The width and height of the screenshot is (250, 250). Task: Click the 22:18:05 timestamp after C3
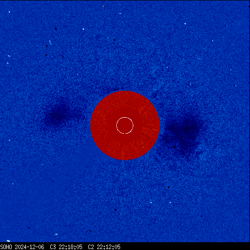pos(70,247)
